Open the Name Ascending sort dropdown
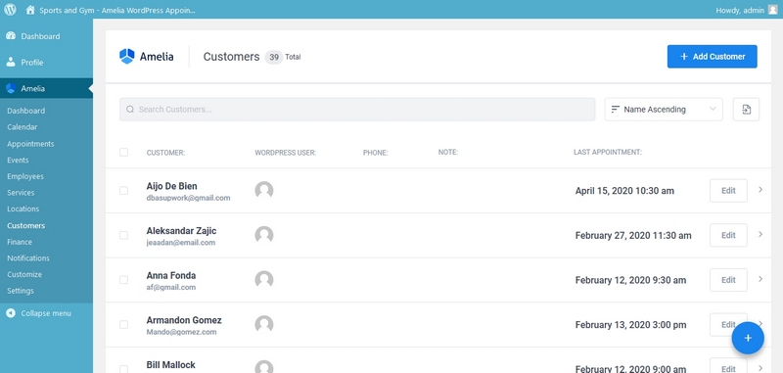783x373 pixels. pos(664,110)
